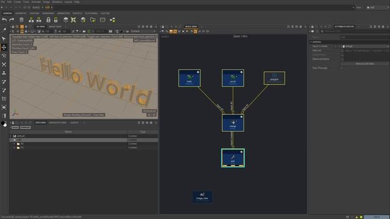Toggle the Attribute Editor panel lock icon
This screenshot has height=219, width=390.
(313, 27)
